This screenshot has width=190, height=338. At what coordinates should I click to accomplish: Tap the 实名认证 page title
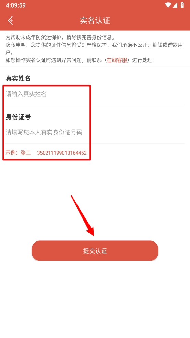(95, 21)
